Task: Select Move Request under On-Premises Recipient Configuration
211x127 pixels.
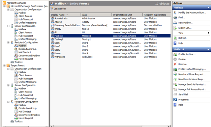Action: pos(26,59)
